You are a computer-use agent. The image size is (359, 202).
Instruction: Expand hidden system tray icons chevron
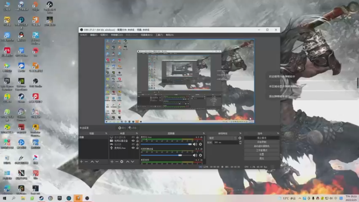click(300, 198)
